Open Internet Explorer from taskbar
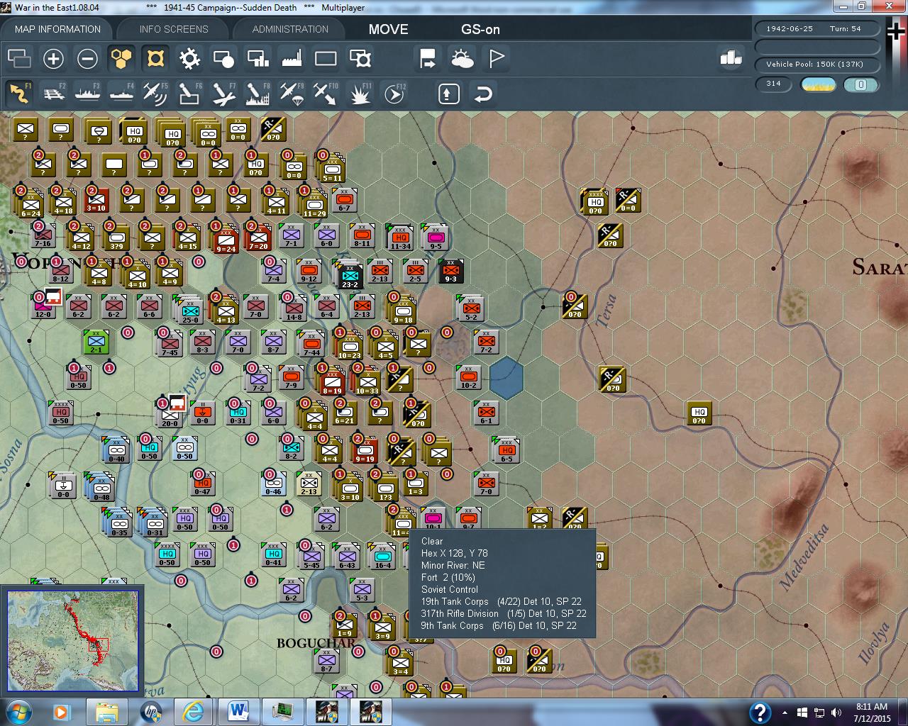The height and width of the screenshot is (726, 908). coord(193,711)
